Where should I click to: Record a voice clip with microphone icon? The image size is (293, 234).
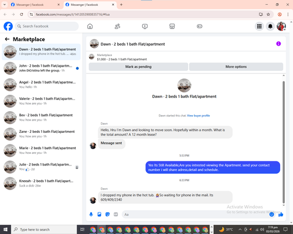[x=91, y=215]
